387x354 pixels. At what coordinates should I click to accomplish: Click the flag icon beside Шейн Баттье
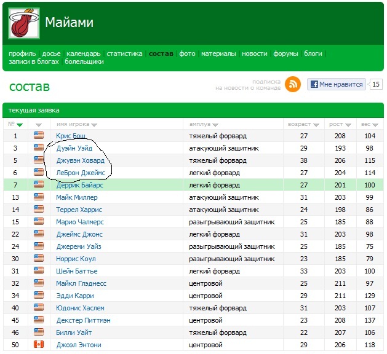[x=39, y=271]
